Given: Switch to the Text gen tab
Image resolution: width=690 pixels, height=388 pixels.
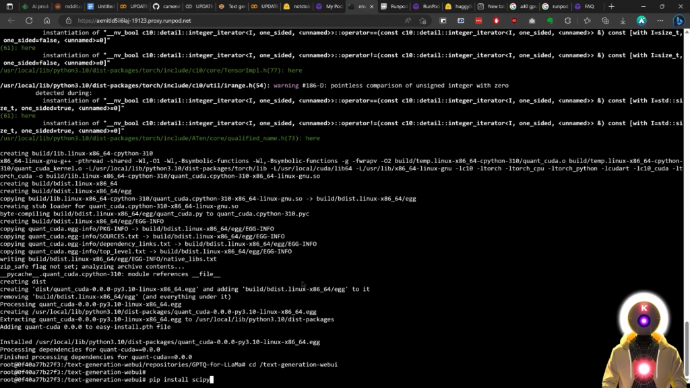Looking at the screenshot, I should (x=232, y=7).
